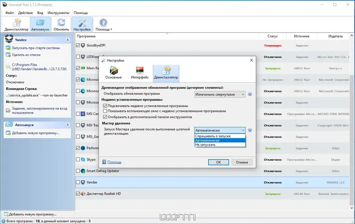The width and height of the screenshot is (355, 224).
Task: Confirm settings with OK button
Action: (x=218, y=162)
